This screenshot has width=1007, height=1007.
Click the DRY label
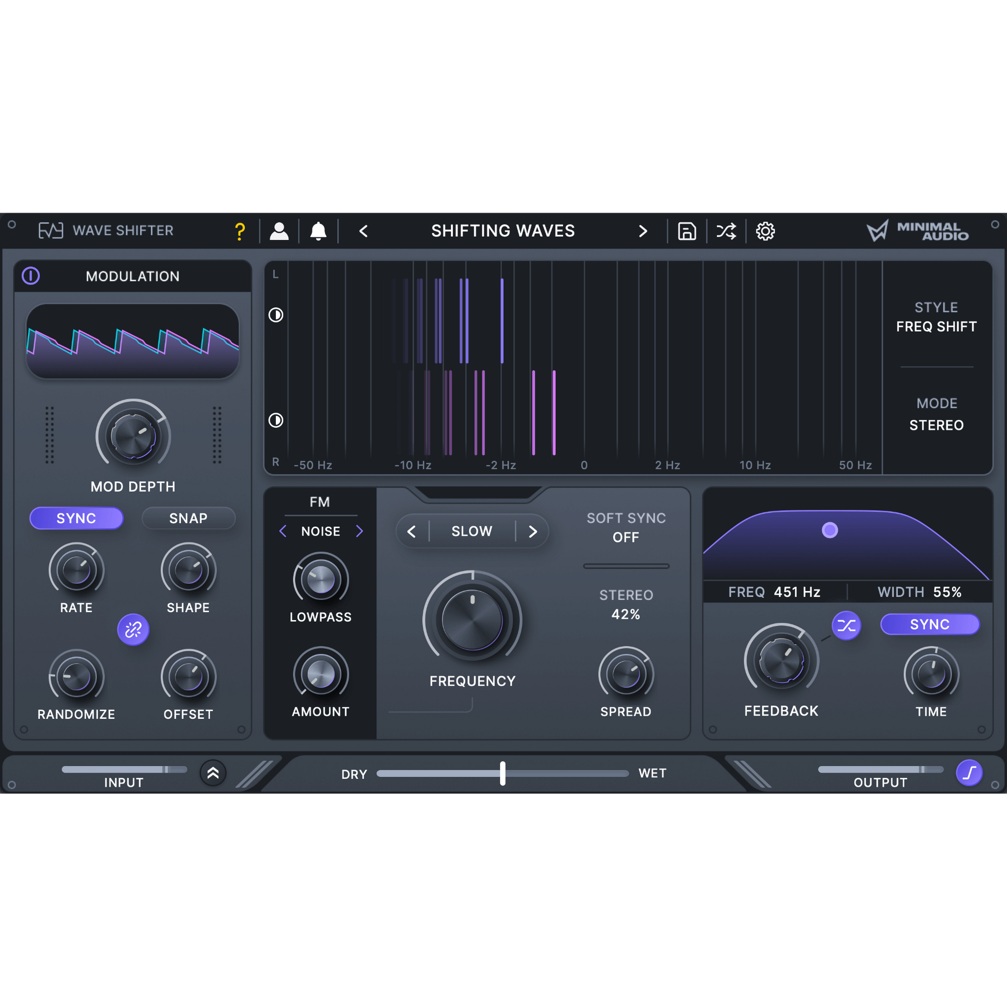354,775
